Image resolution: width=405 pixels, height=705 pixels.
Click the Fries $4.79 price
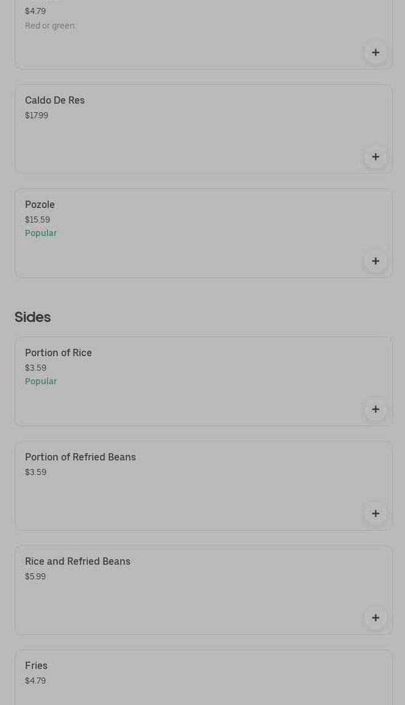35,681
